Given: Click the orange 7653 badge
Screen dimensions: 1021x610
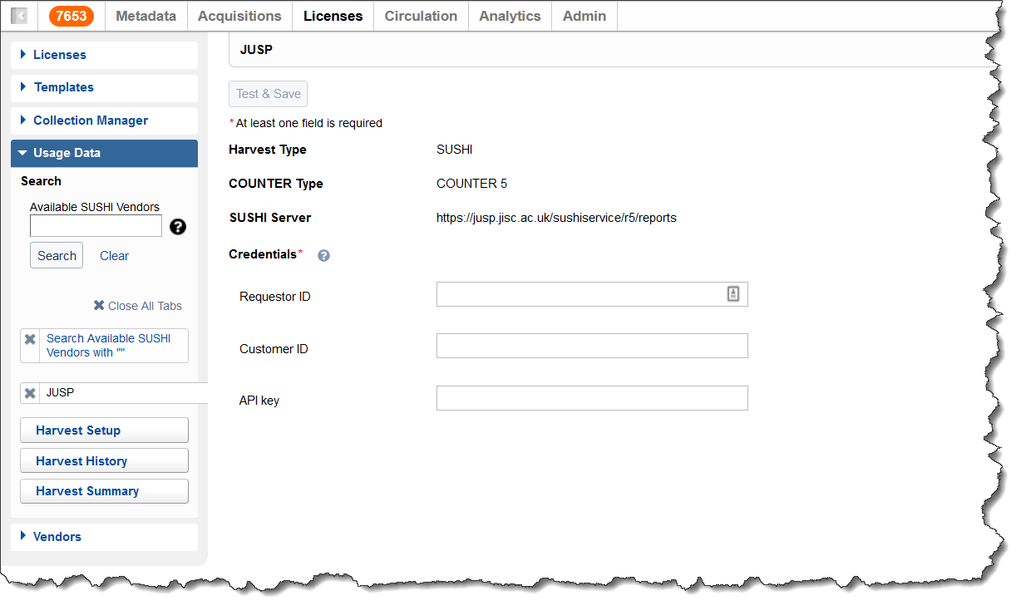Looking at the screenshot, I should (72, 16).
